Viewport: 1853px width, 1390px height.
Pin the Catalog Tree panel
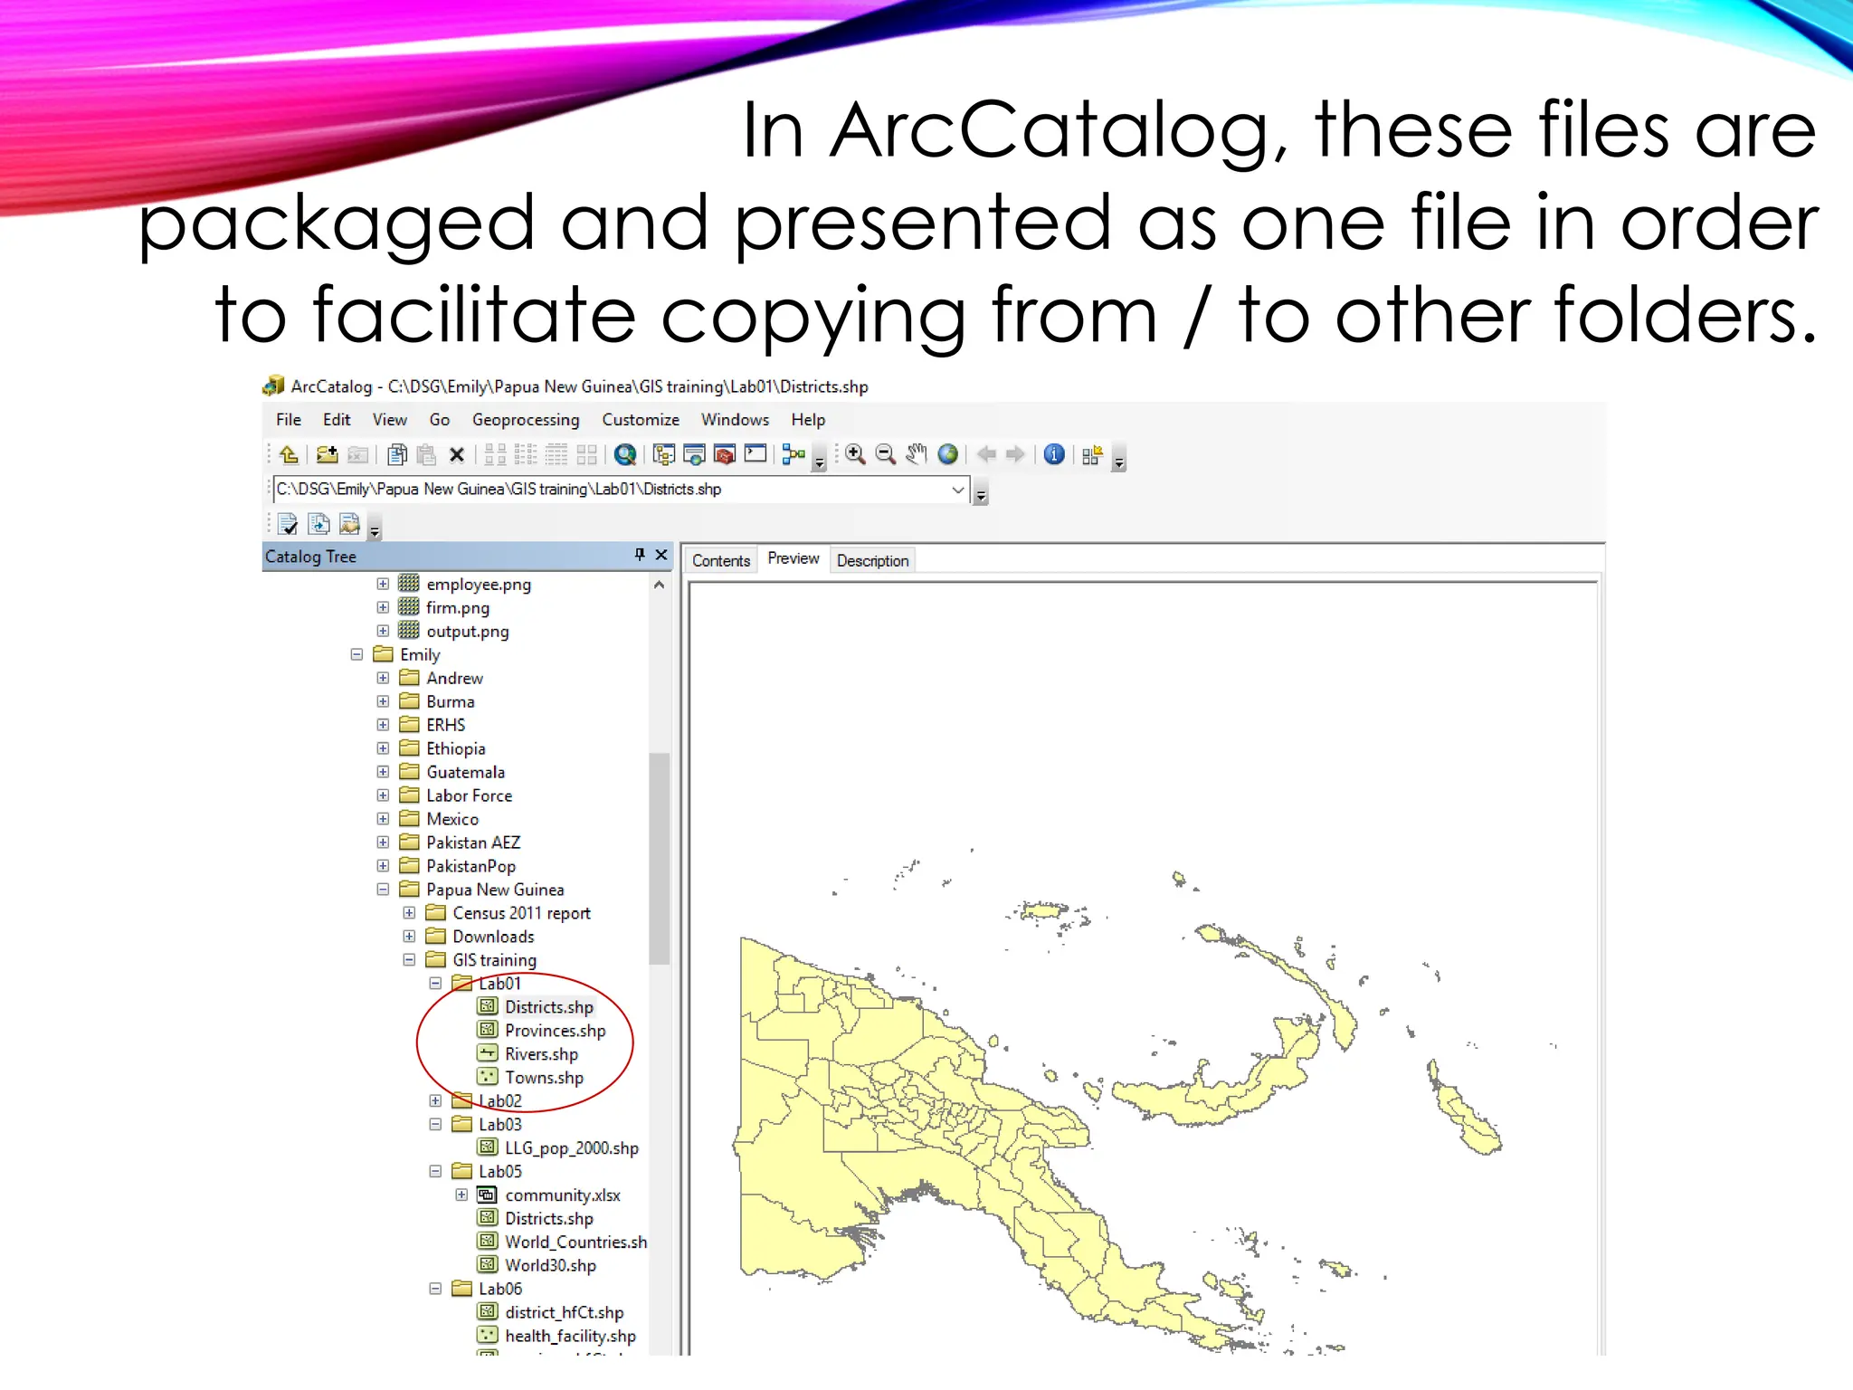coord(640,555)
